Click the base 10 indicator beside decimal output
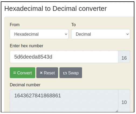The image size is (136, 114). [124, 101]
